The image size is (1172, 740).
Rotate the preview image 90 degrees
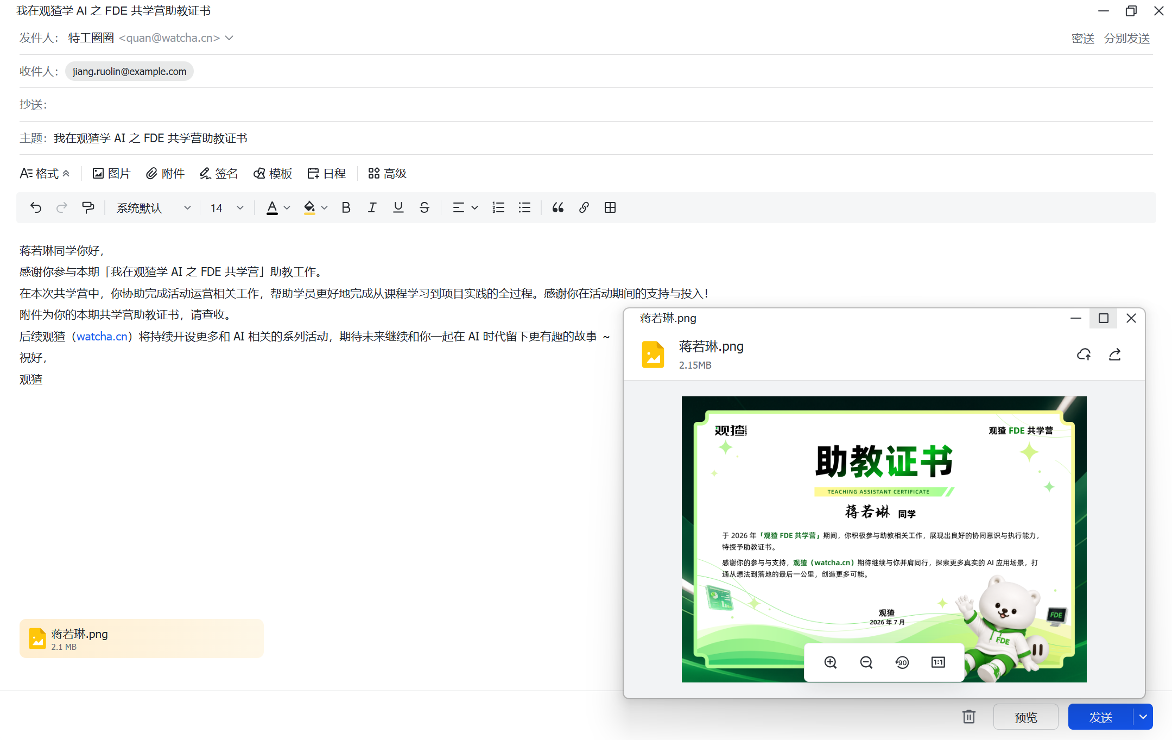click(x=902, y=662)
